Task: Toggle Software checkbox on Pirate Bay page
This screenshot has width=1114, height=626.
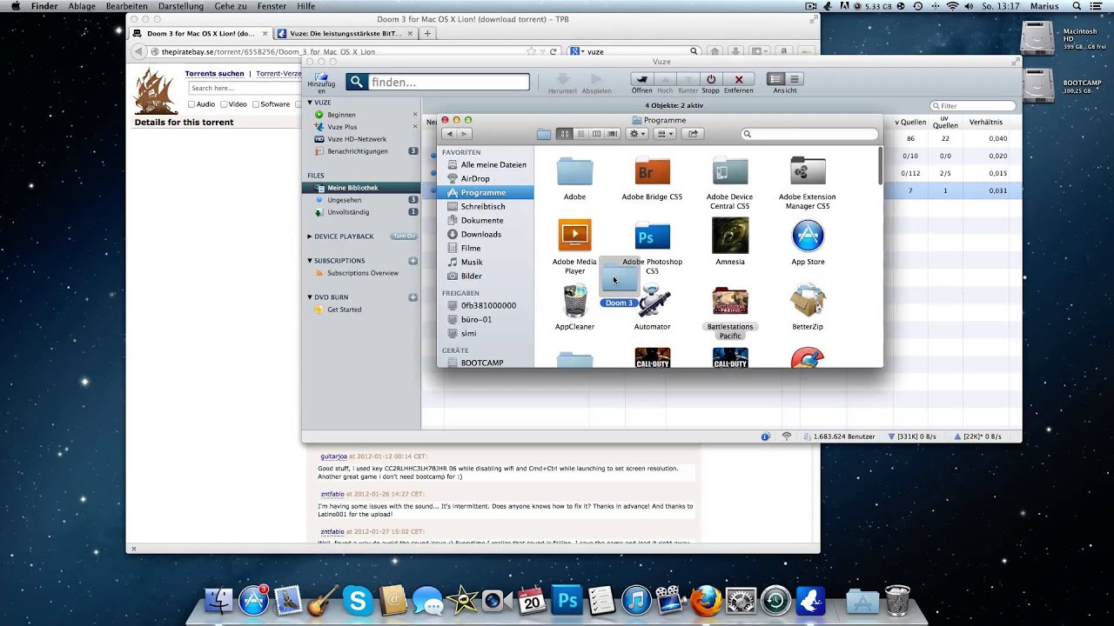Action: 256,104
